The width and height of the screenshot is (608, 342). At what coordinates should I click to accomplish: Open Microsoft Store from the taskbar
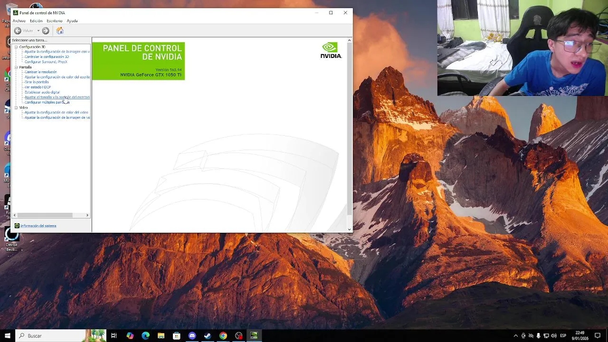[x=177, y=335]
